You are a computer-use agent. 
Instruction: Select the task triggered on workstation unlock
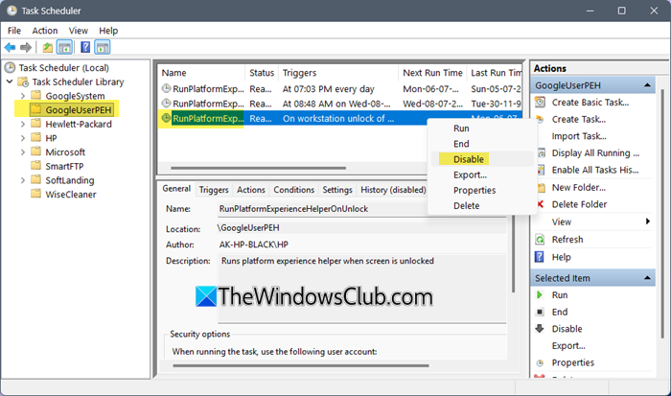[339, 118]
